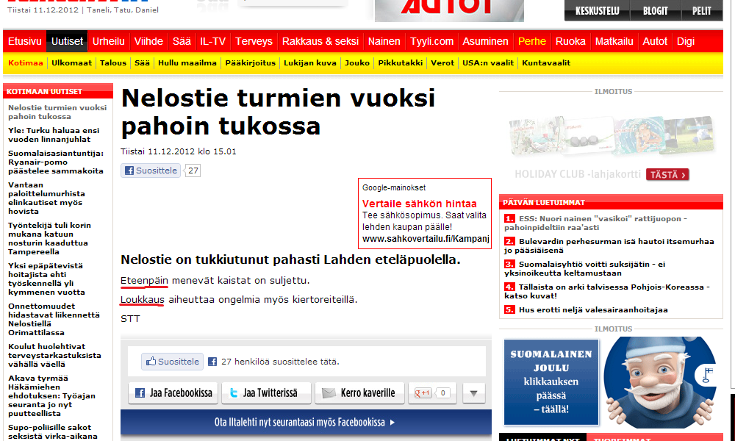Open the Matkailu navigation tab
The width and height of the screenshot is (735, 441).
click(614, 41)
